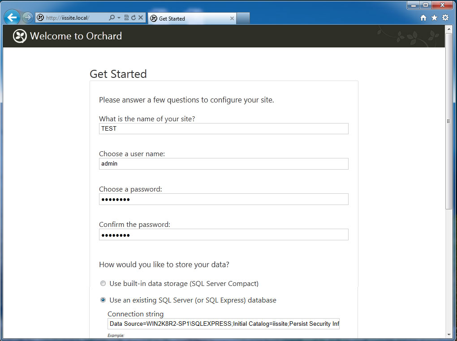Refresh the page with the reload icon
Image resolution: width=457 pixels, height=341 pixels.
[134, 17]
